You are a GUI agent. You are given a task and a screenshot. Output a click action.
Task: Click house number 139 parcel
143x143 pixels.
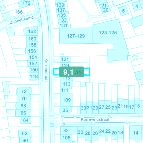pos(60,5)
